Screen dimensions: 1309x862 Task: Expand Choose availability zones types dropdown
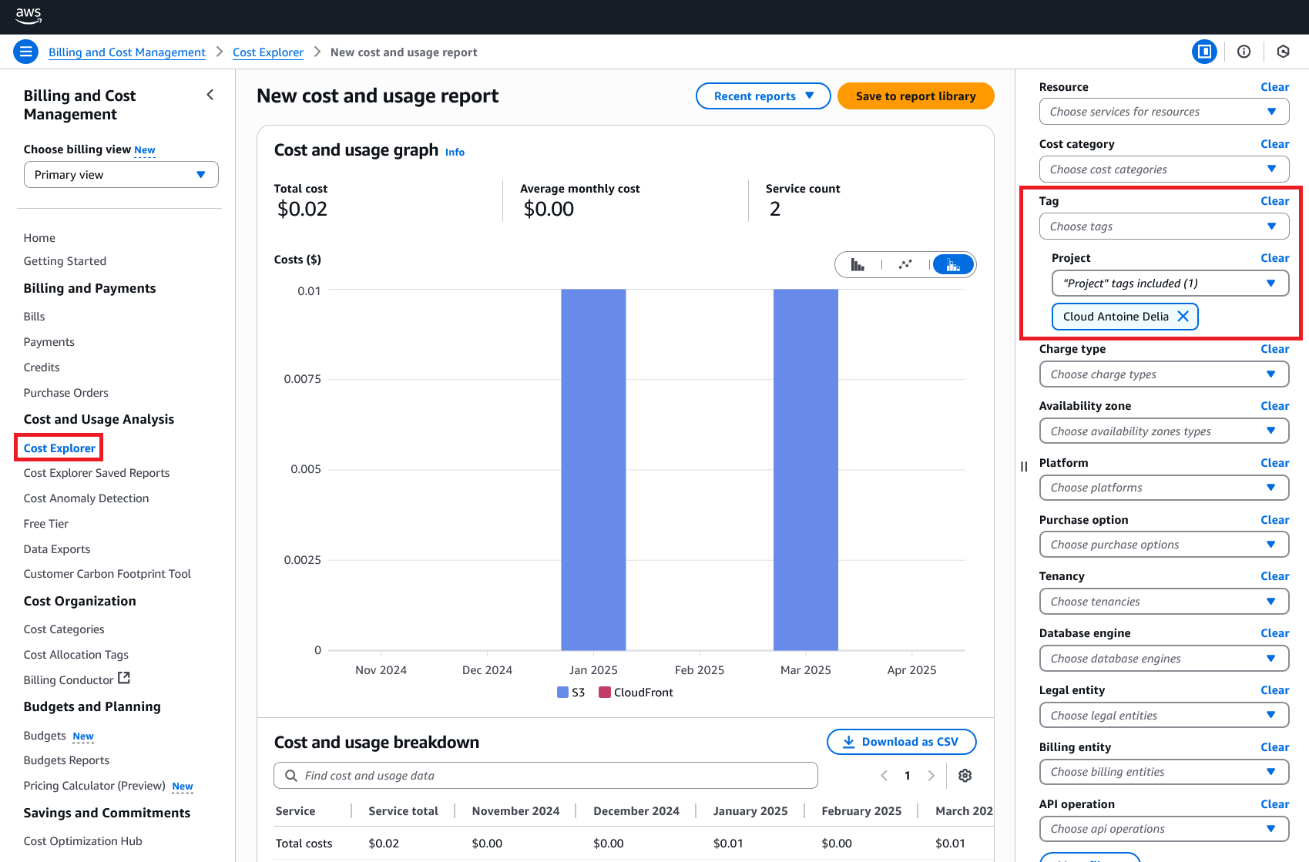(x=1163, y=431)
